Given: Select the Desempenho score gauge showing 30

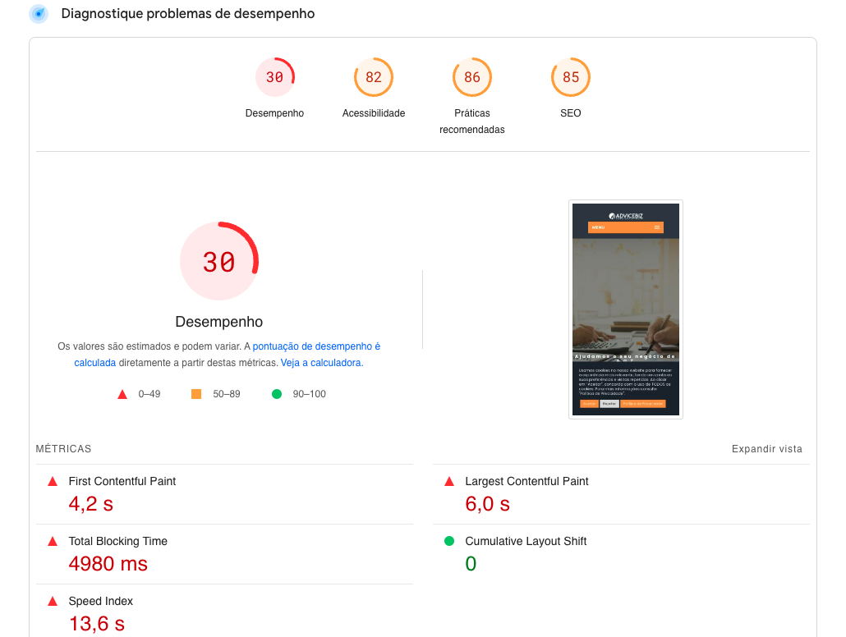Looking at the screenshot, I should pyautogui.click(x=274, y=77).
